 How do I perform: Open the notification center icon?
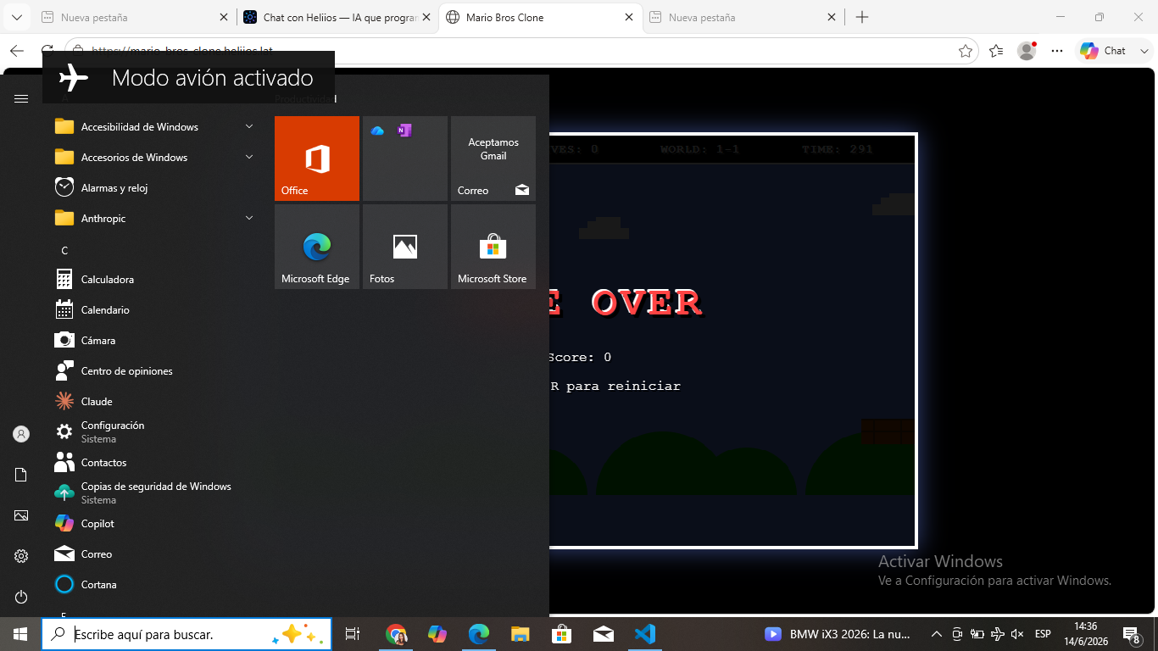(1132, 634)
